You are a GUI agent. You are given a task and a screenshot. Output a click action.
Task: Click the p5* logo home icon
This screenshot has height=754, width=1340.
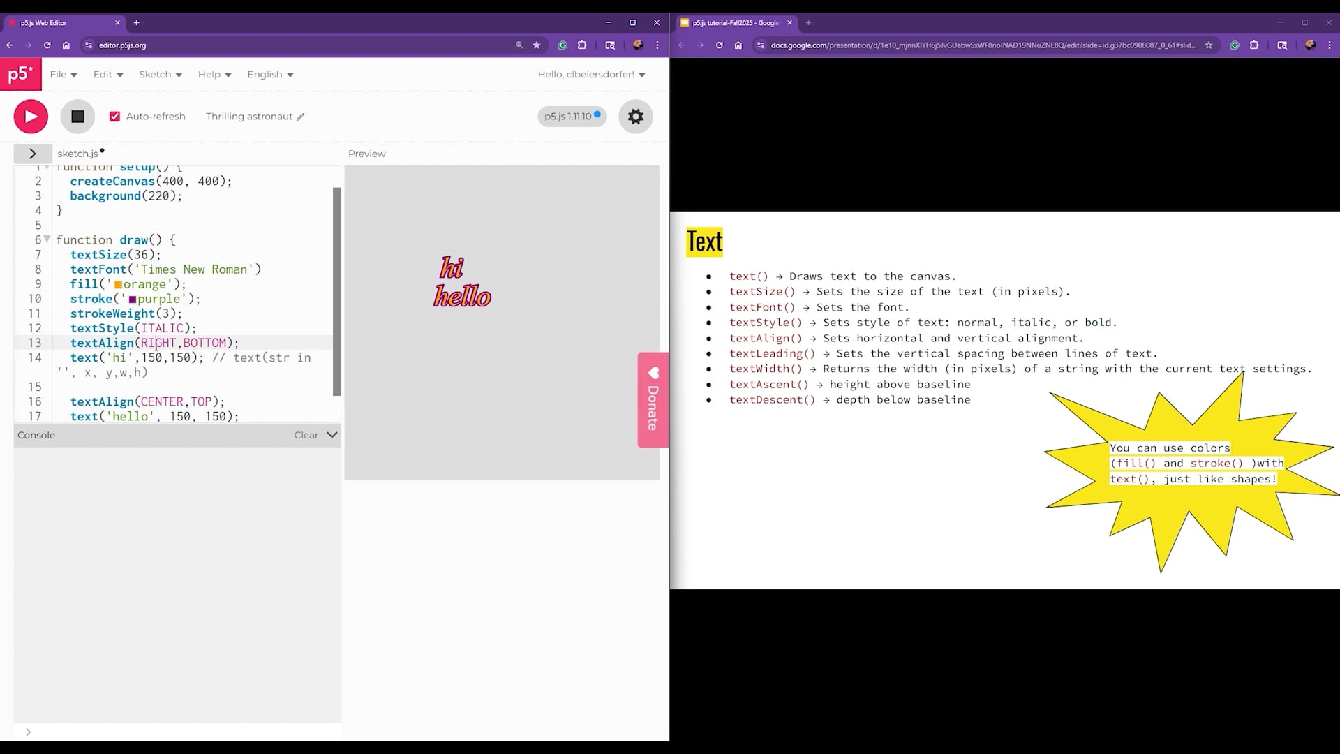pyautogui.click(x=21, y=75)
